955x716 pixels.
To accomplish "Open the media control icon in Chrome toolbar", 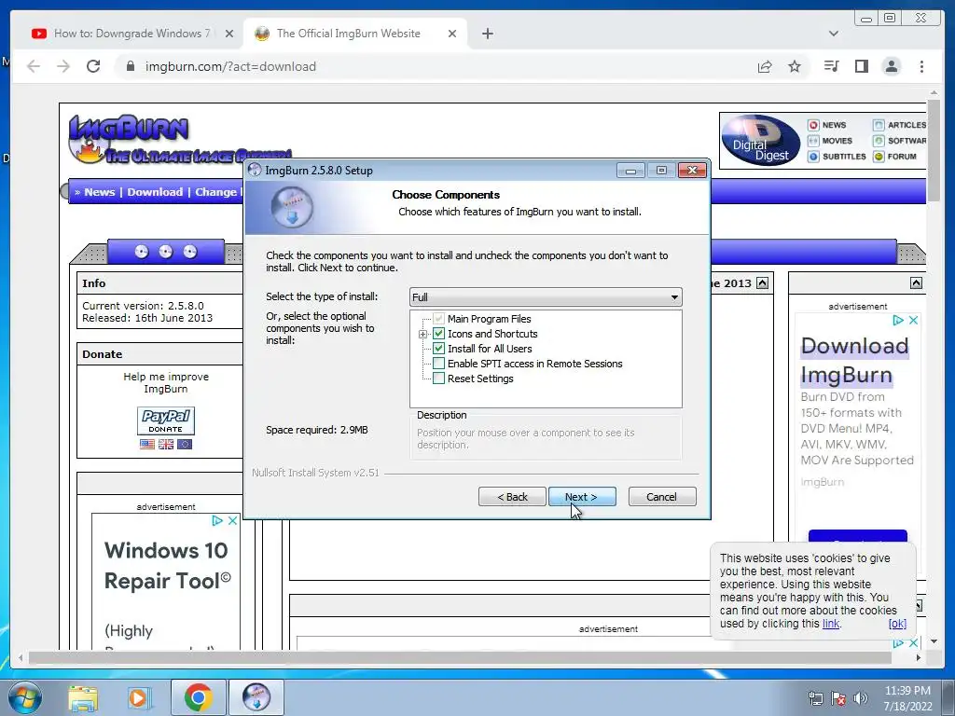I will tap(831, 66).
